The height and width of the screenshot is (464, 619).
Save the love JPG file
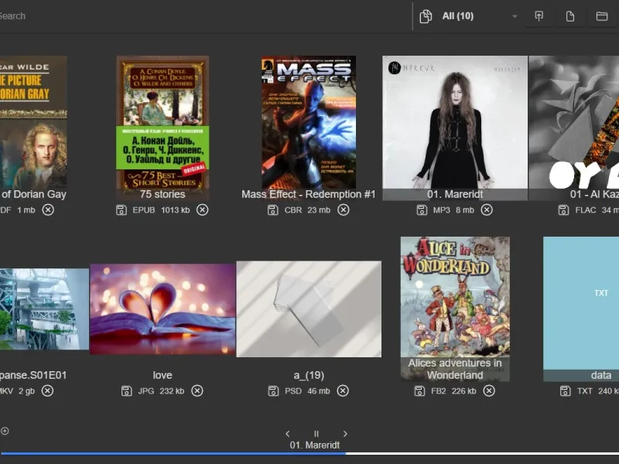(126, 391)
